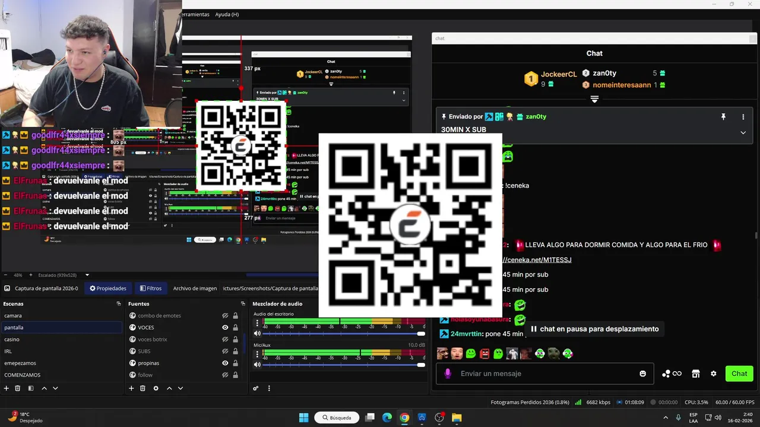760x427 pixels.
Task: Click the JockeerCL leaderboard entry
Action: [x=550, y=79]
